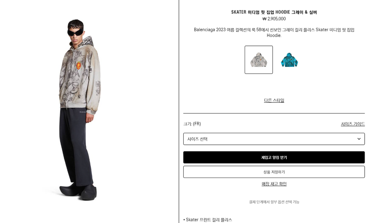Click the 크기: (FR) size label
This screenshot has width=366, height=223.
click(192, 124)
